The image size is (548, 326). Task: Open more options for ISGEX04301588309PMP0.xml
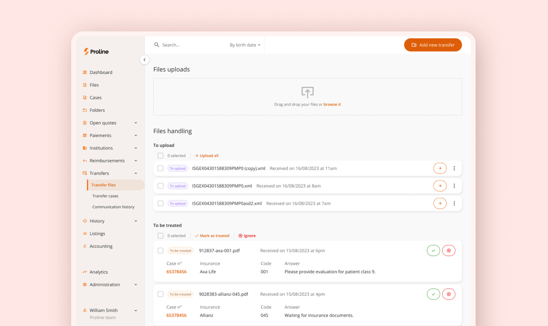454,186
